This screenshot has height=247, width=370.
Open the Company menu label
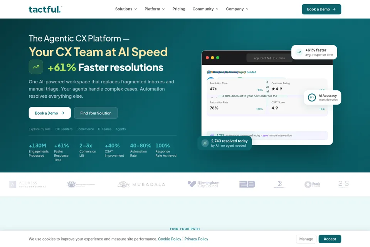click(235, 9)
